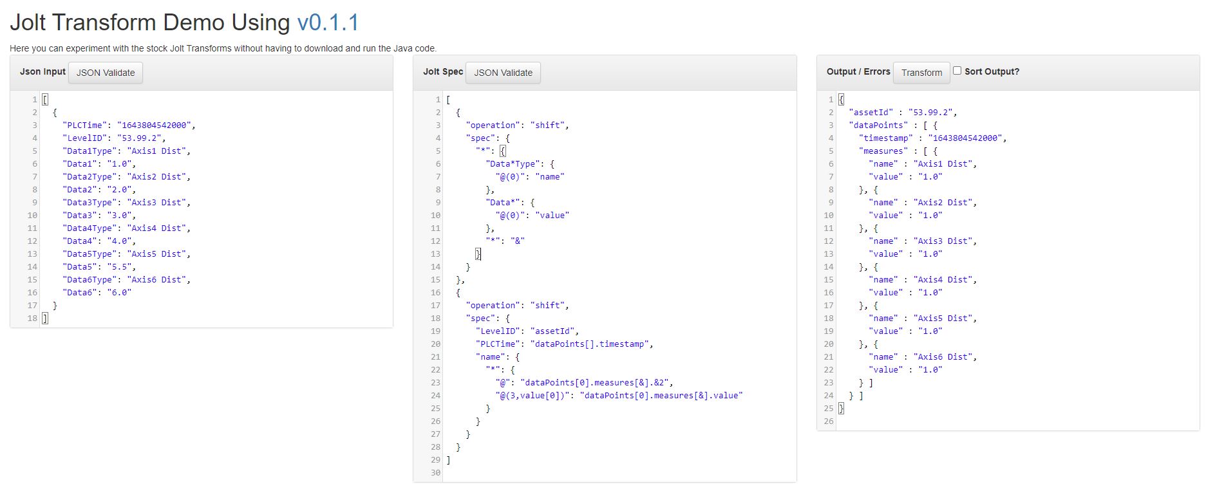Click line number 26 in Output gutter

(829, 421)
